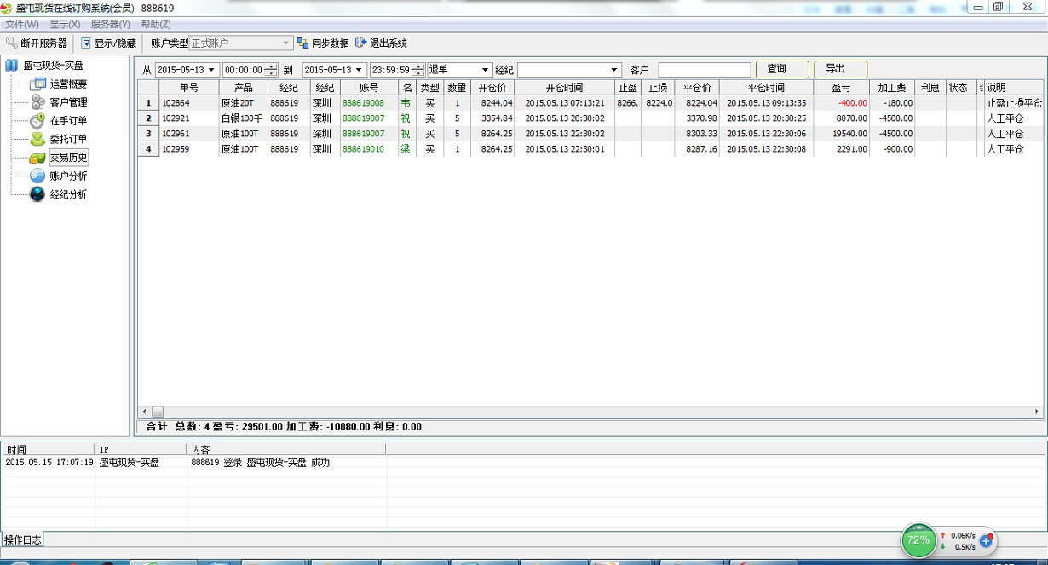This screenshot has width=1048, height=565.
Task: Click the 断开服务器 magnifier icon
Action: point(12,43)
